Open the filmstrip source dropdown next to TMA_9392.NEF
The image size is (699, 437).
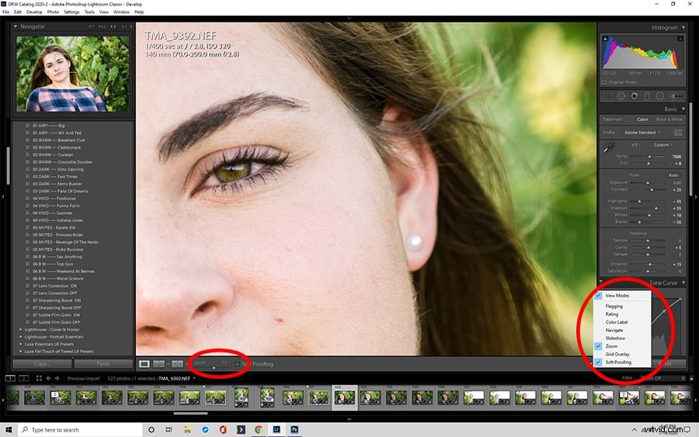(194, 378)
